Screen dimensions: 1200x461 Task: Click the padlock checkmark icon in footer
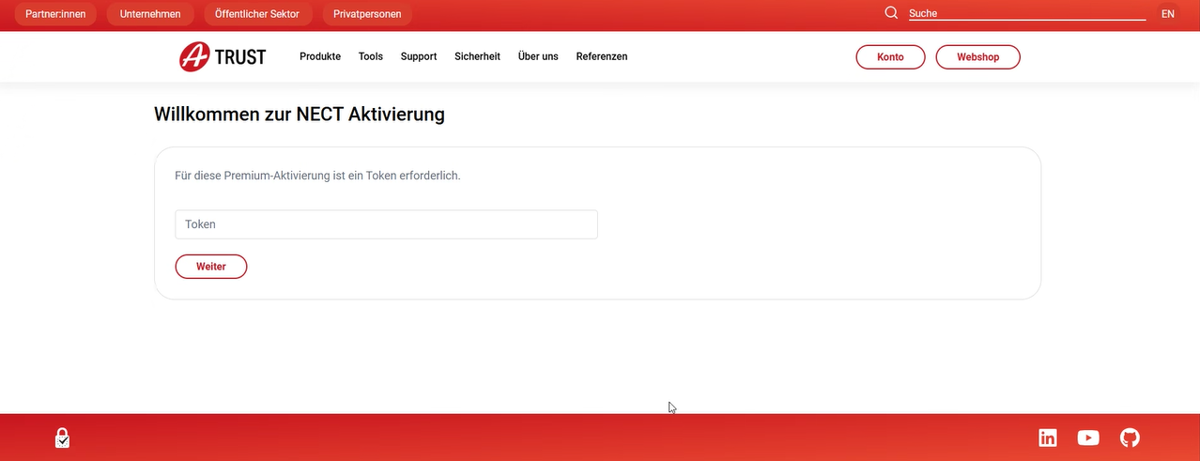[62, 438]
